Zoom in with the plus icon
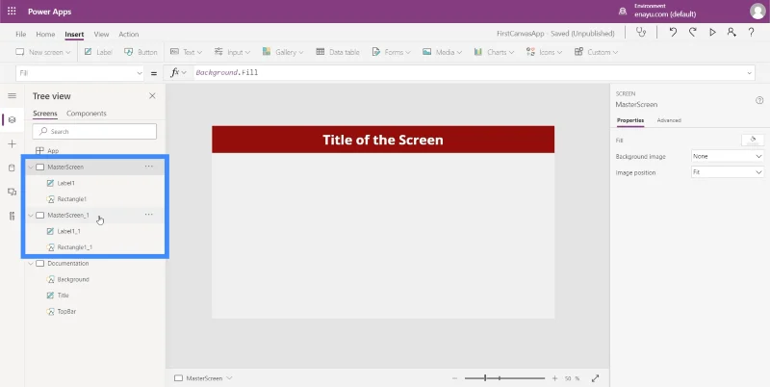This screenshot has height=387, width=770. (x=555, y=378)
